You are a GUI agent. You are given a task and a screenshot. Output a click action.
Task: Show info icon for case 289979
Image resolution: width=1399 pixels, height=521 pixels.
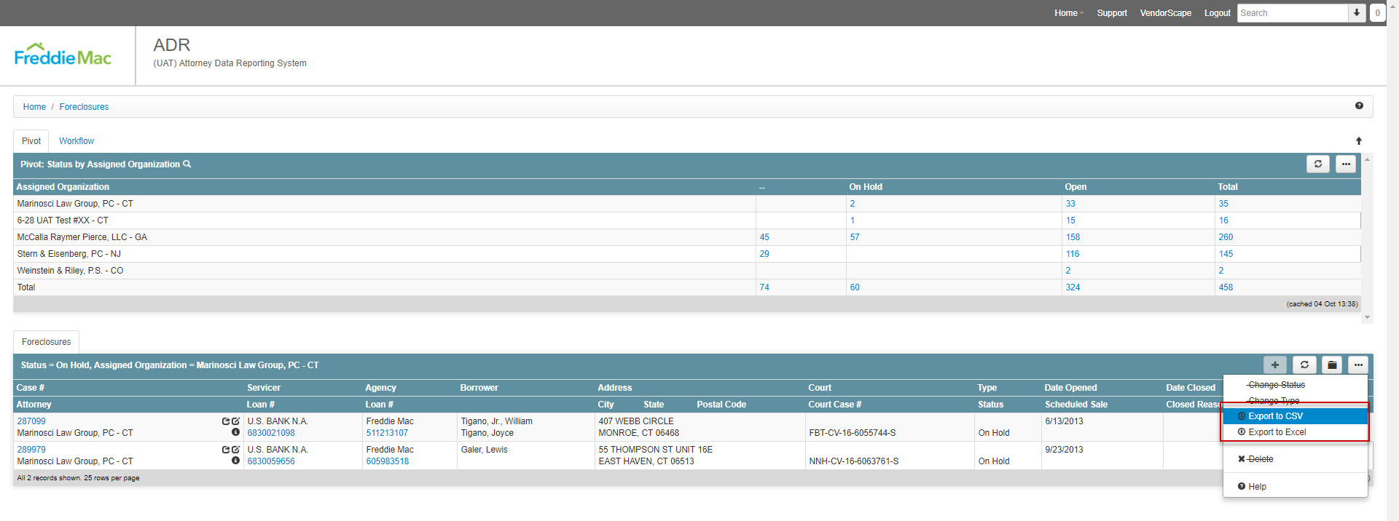(235, 461)
